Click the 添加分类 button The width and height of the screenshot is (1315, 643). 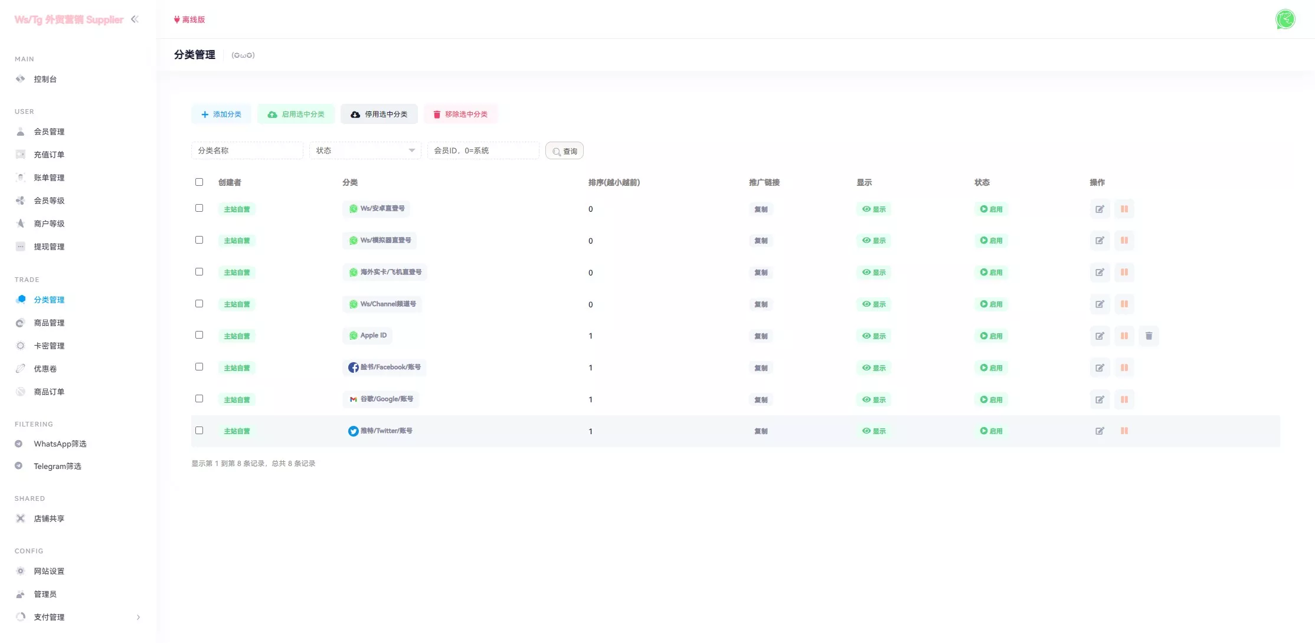(221, 114)
